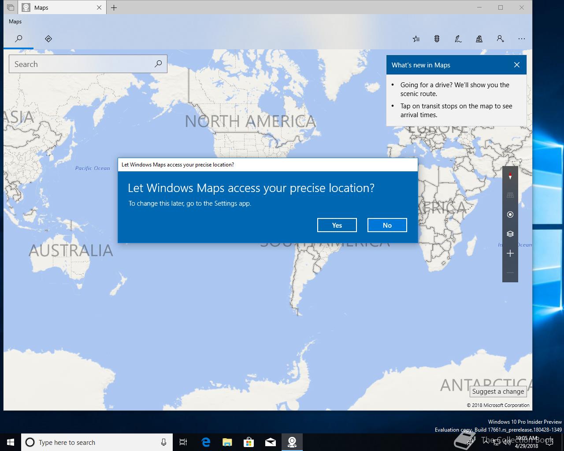Click the NORTH AMERICA map label
This screenshot has width=564, height=451.
(250, 121)
